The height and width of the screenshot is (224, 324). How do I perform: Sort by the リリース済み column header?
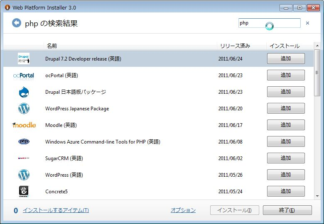235,46
